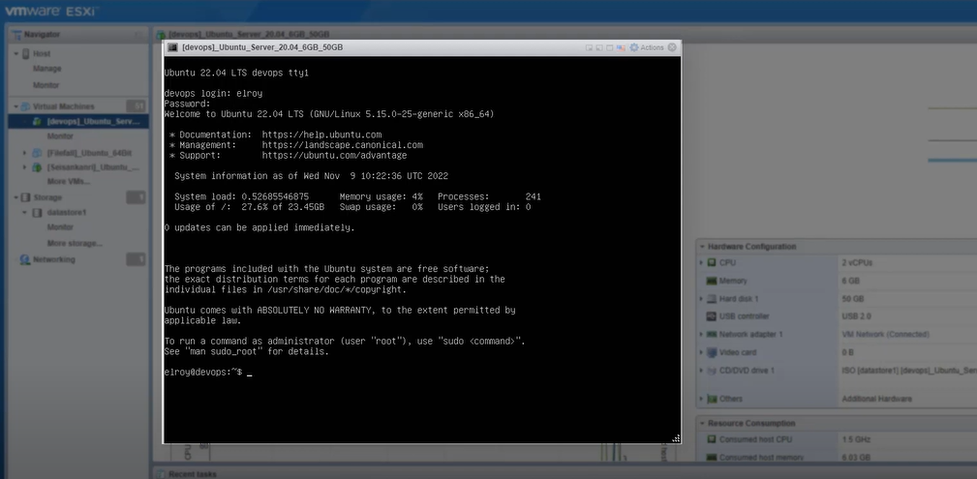Expand the Others hardware row
This screenshot has width=977, height=479.
pyautogui.click(x=702, y=399)
